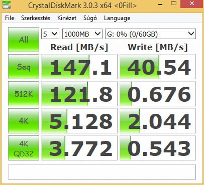Select the 512K write result 0.676
The height and width of the screenshot is (185, 204).
point(158,94)
